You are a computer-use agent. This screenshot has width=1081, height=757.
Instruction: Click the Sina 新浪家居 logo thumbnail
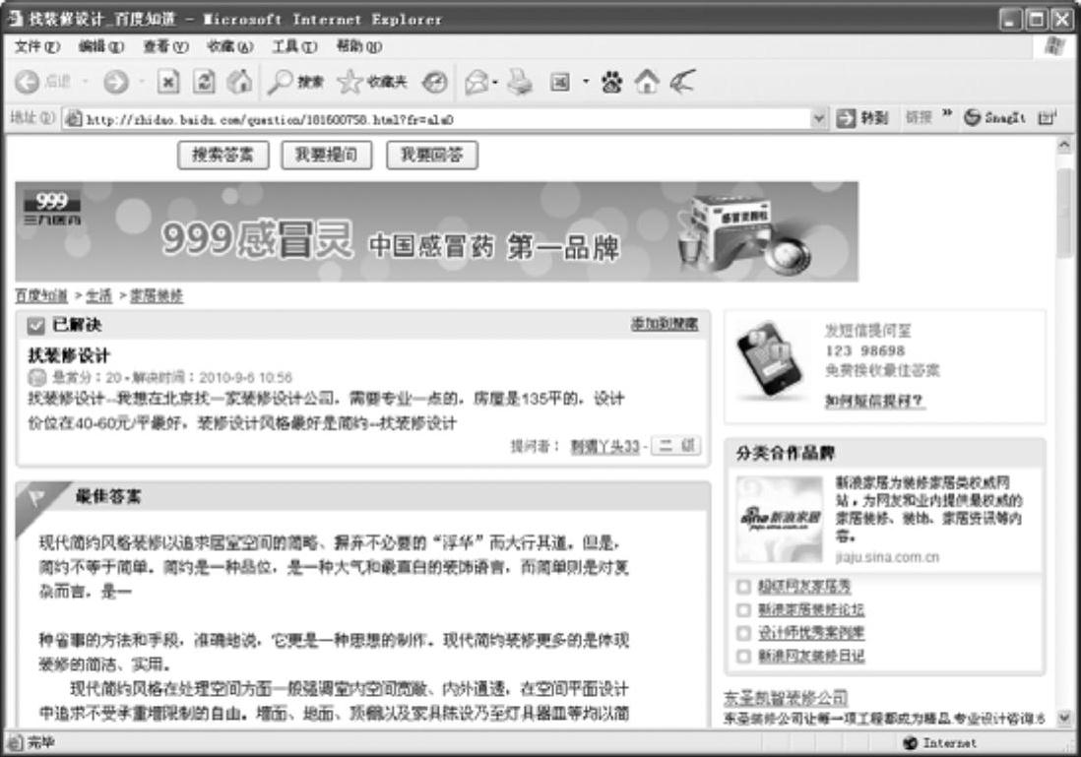[779, 519]
